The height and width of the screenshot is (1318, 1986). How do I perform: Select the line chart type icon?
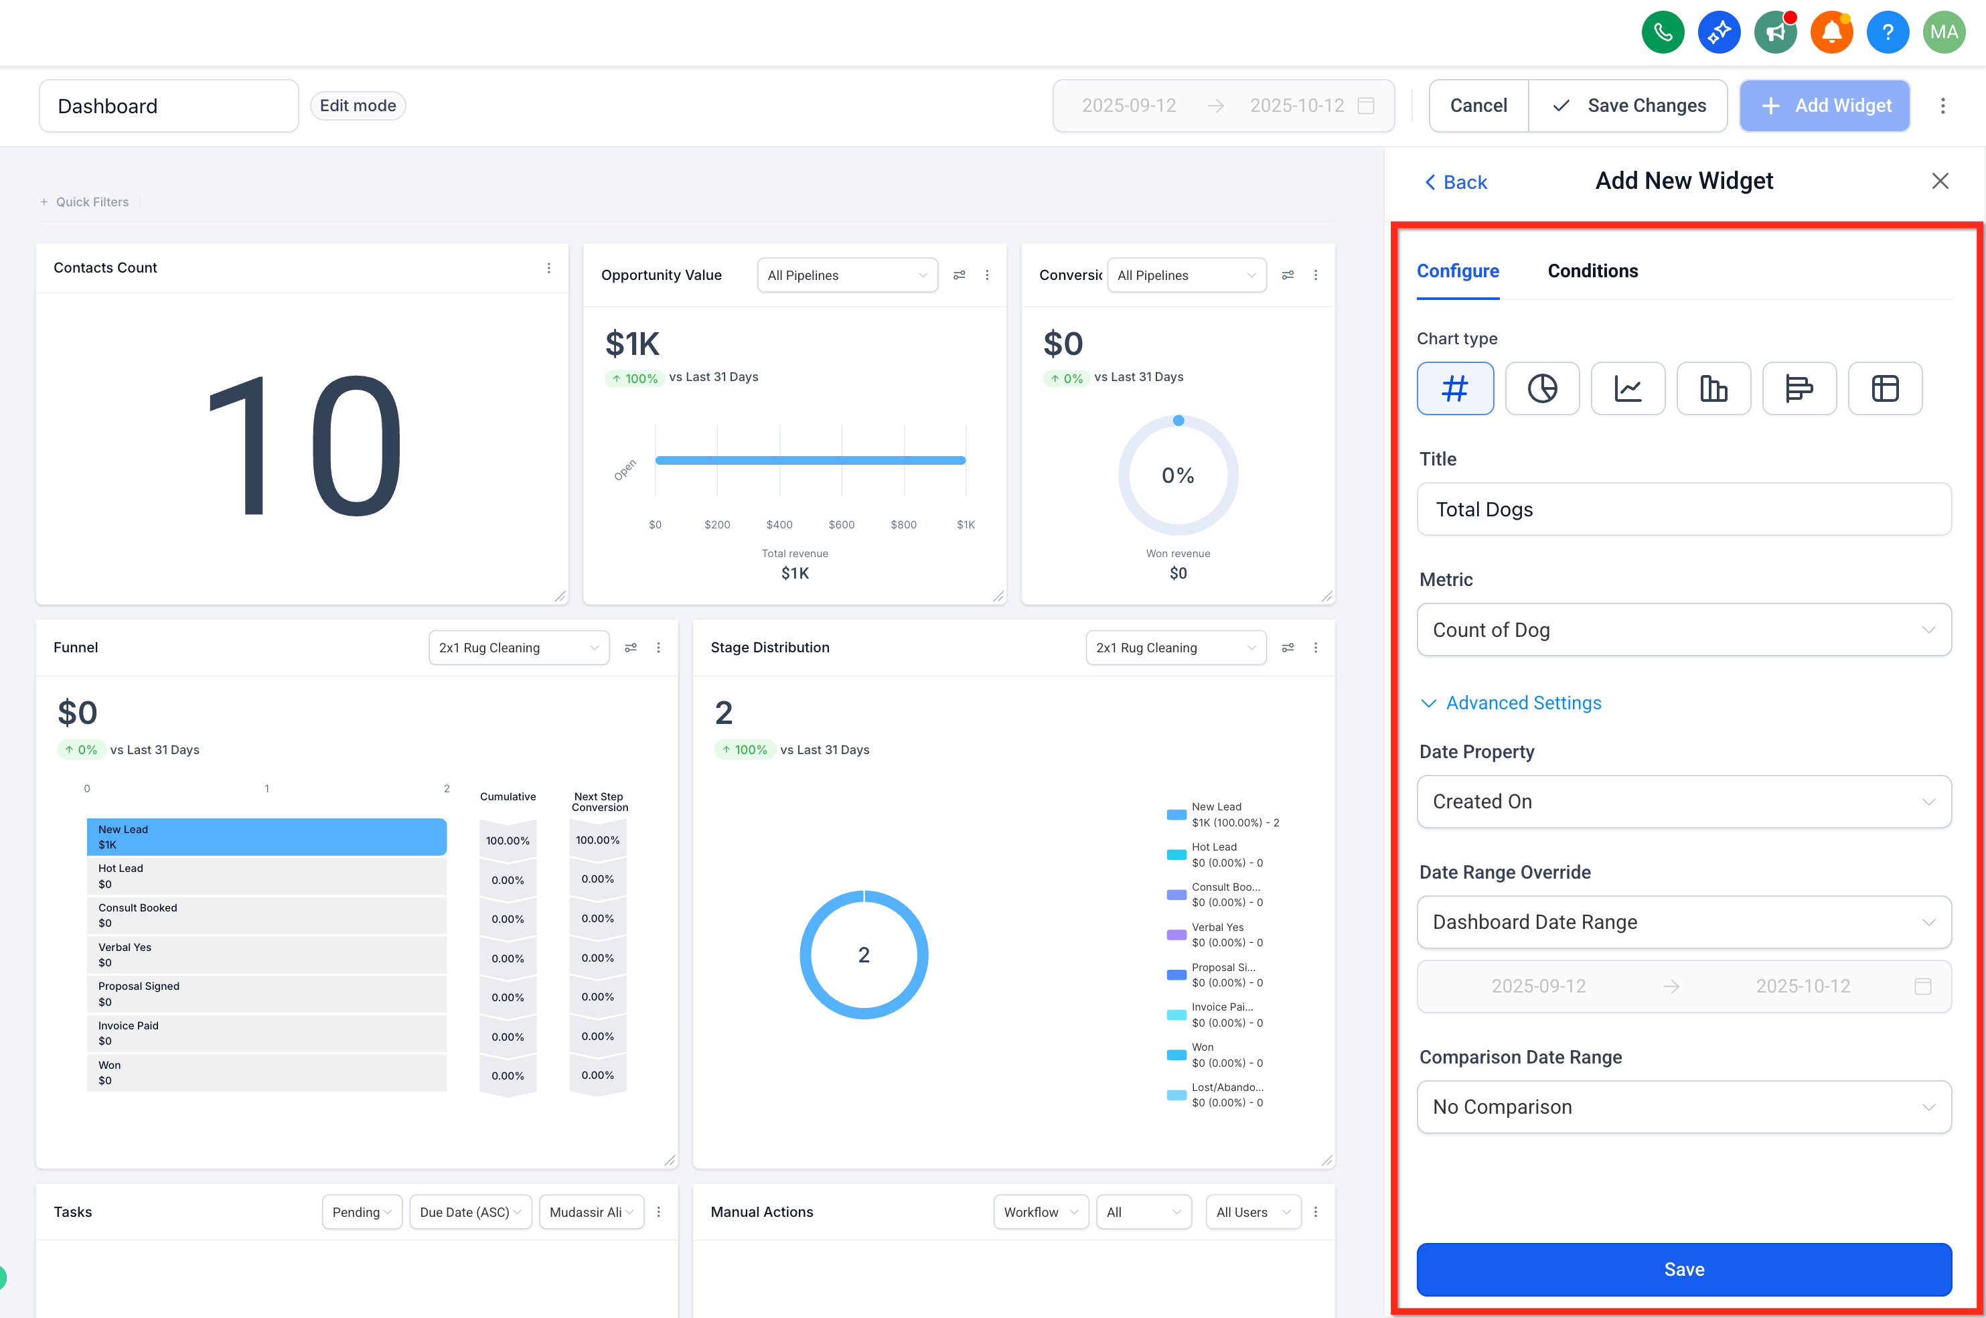click(x=1627, y=388)
